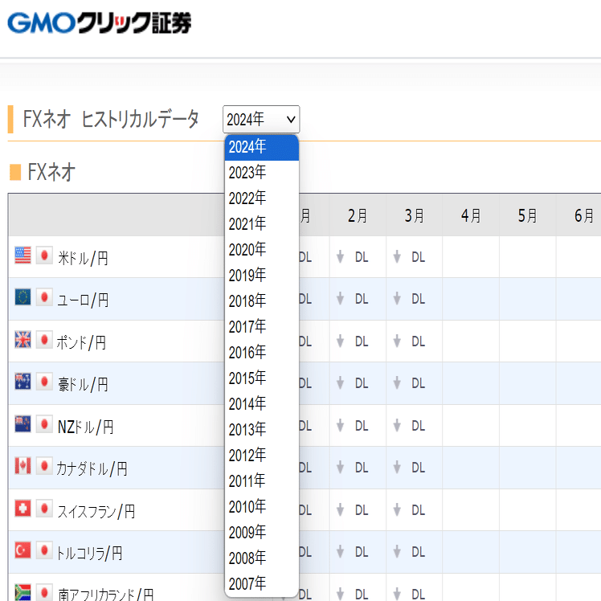Click the 3月 column header
601x601 pixels.
[415, 215]
